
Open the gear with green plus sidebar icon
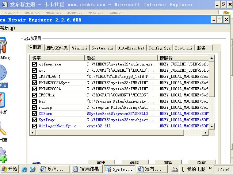[x=3, y=155]
